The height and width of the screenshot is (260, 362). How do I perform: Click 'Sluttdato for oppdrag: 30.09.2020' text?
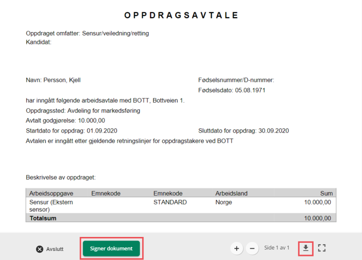[x=243, y=131]
